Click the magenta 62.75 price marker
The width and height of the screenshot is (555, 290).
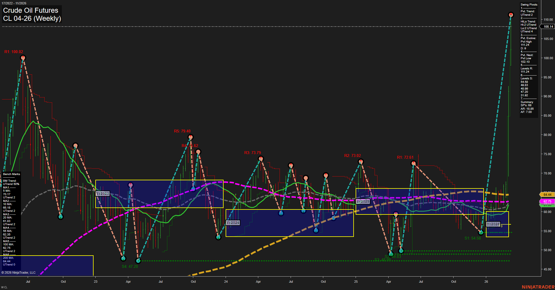[547, 201]
